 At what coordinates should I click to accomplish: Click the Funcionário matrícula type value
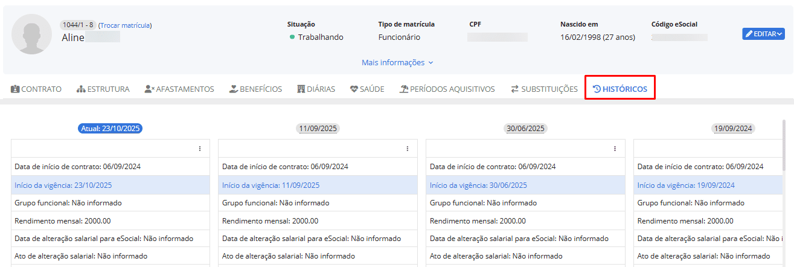tap(399, 37)
